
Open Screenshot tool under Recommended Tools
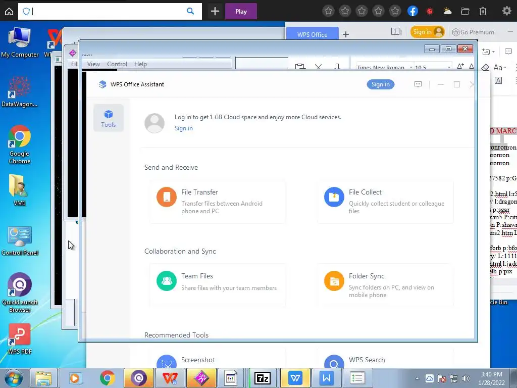198,360
